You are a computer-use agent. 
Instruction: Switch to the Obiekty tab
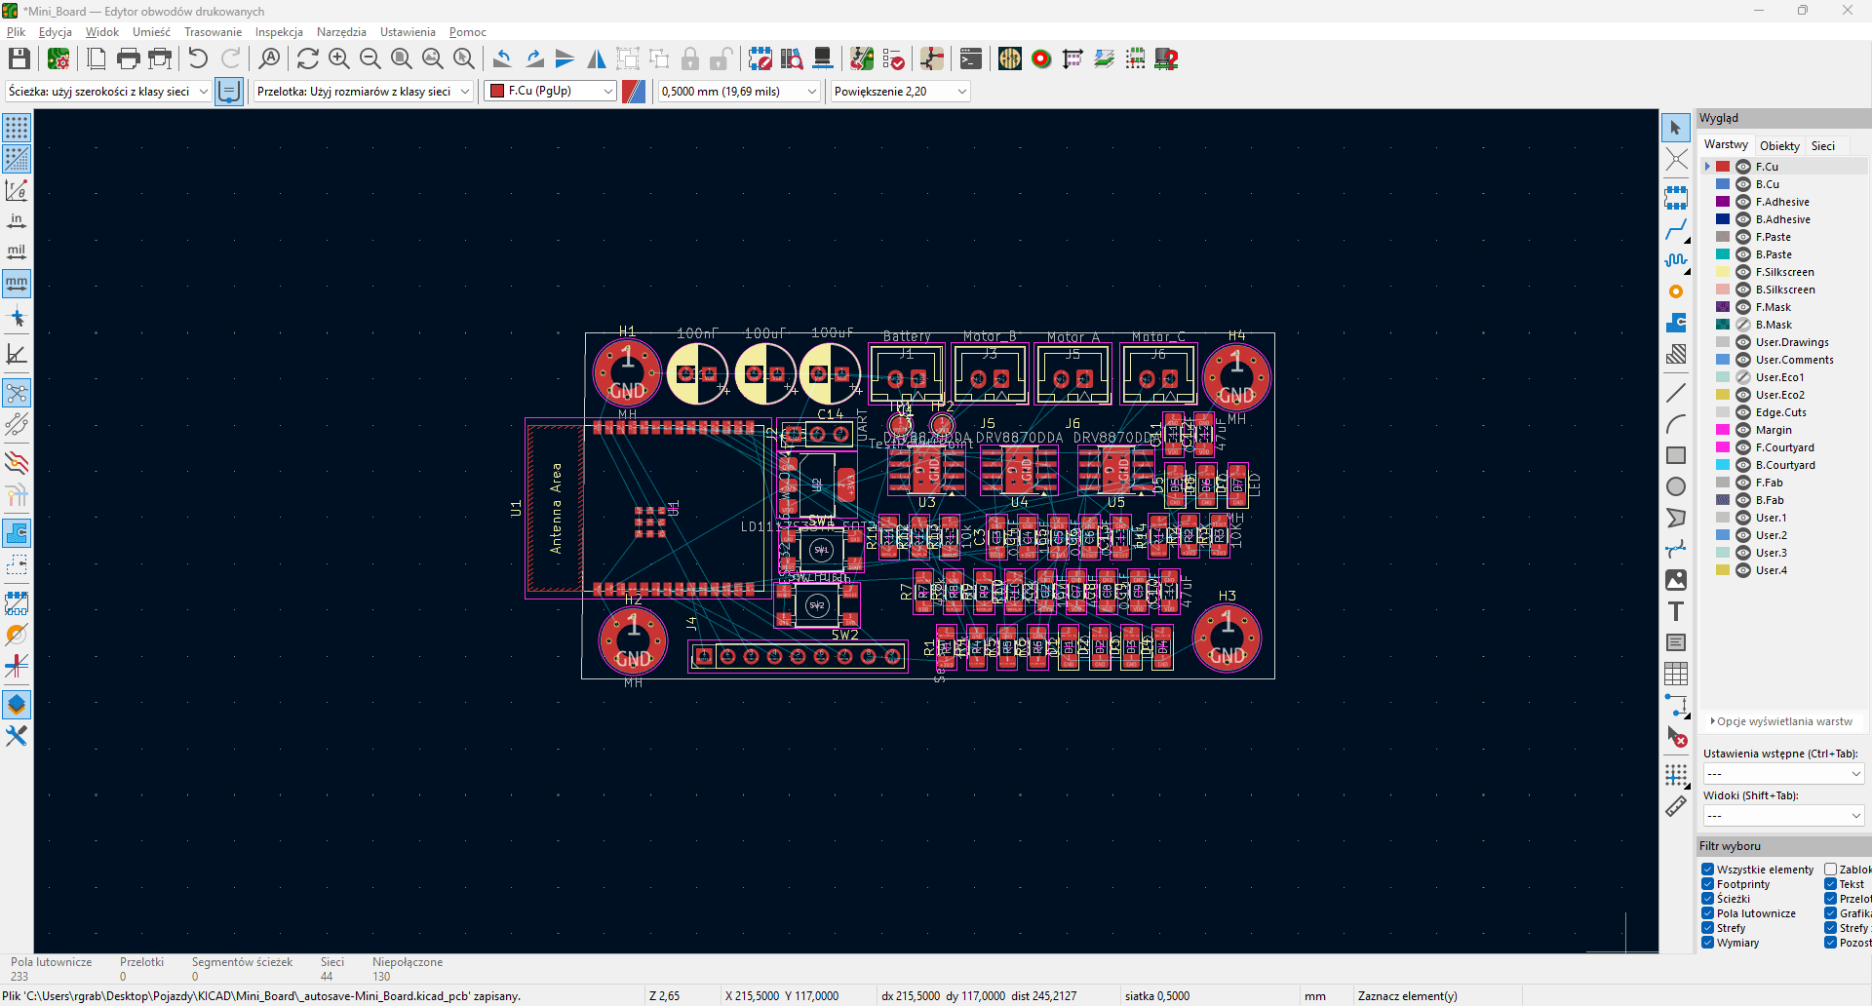(1779, 145)
